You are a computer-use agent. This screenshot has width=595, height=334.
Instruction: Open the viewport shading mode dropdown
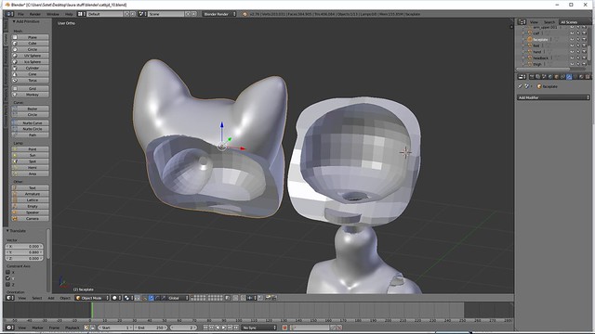(x=117, y=298)
